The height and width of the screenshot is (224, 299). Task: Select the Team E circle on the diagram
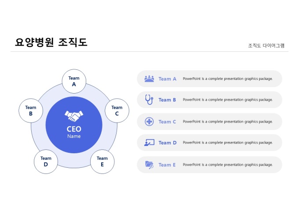click(102, 161)
